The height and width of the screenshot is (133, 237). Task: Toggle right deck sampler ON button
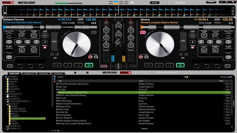[228, 42]
